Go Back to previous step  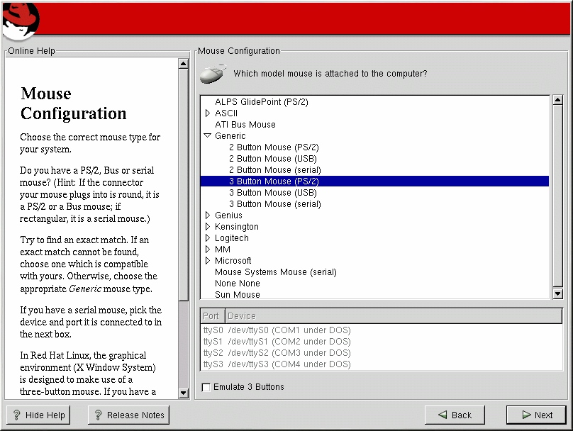[455, 415]
